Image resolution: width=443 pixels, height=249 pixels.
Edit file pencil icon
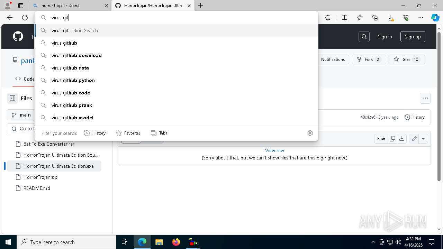[x=414, y=139]
